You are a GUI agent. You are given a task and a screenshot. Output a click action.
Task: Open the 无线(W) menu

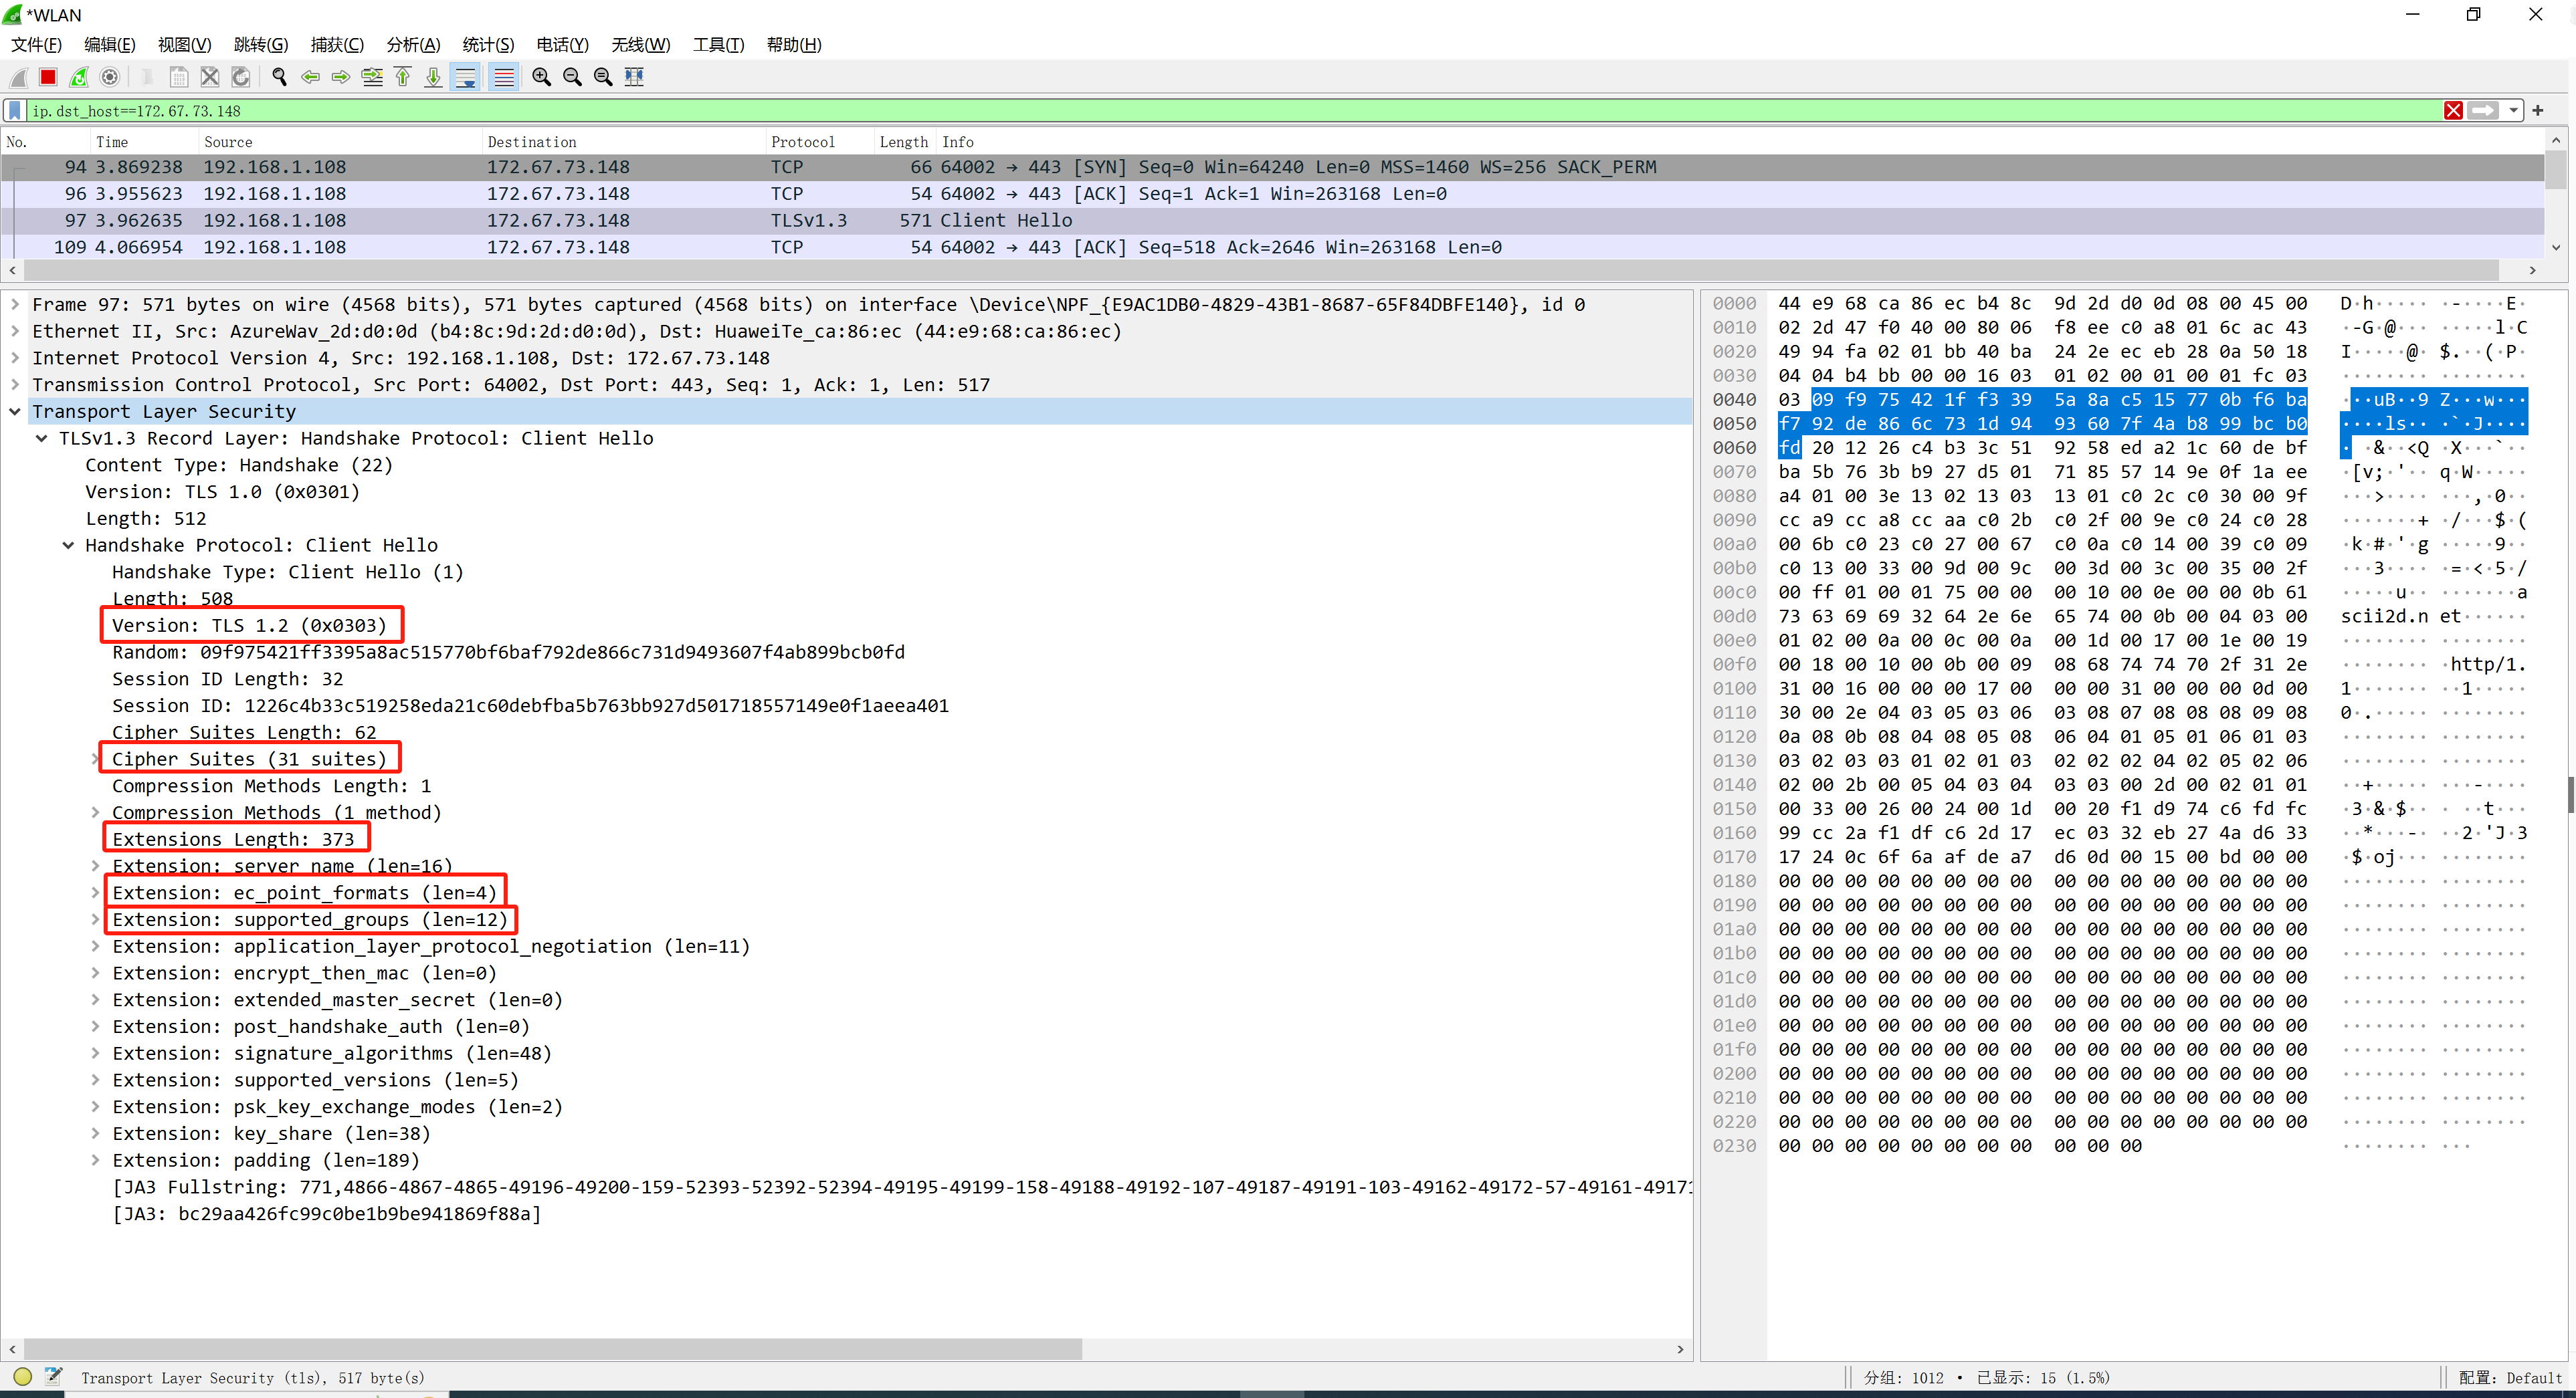[641, 44]
